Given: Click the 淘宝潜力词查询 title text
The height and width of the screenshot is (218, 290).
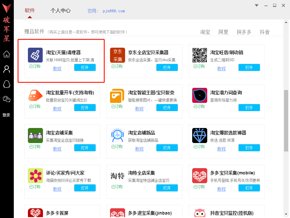Looking at the screenshot, I should pyautogui.click(x=226, y=93).
